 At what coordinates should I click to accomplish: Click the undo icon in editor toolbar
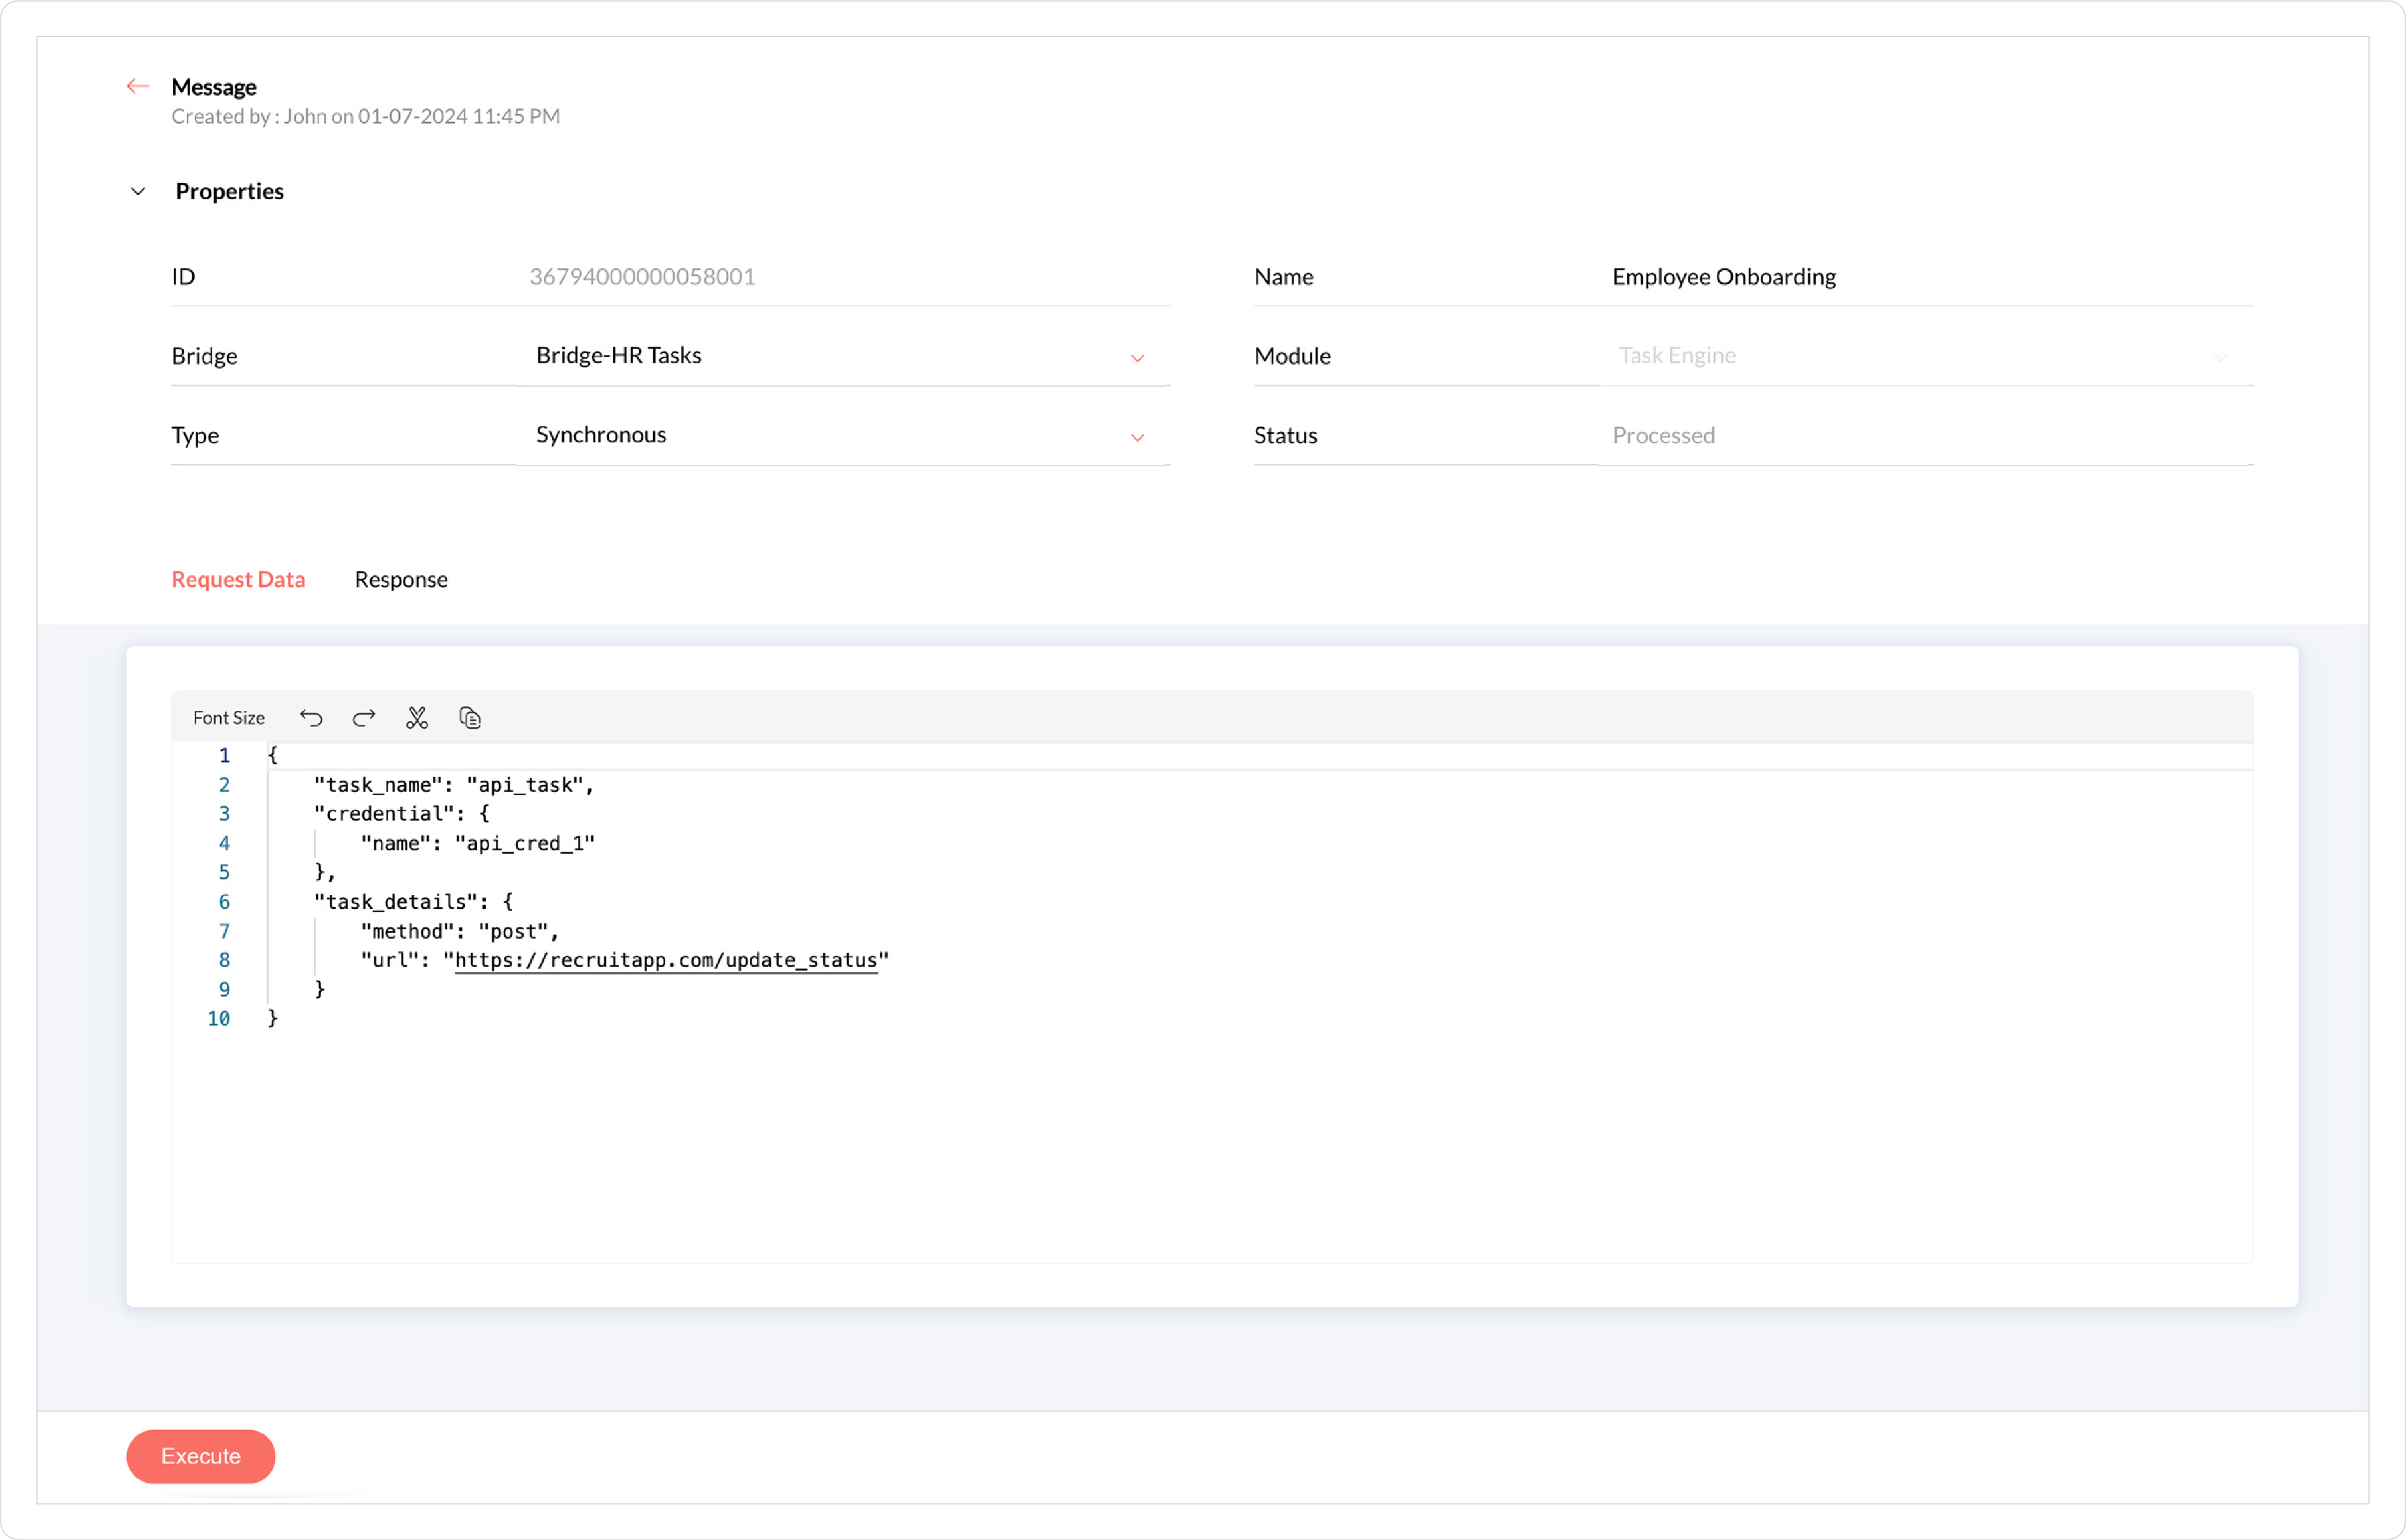coord(311,718)
